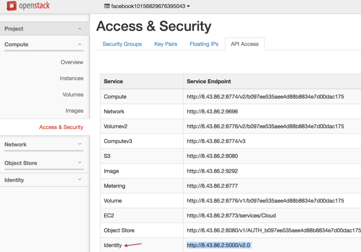Collapse the Compute section chevron
361x252 pixels.
80,45
